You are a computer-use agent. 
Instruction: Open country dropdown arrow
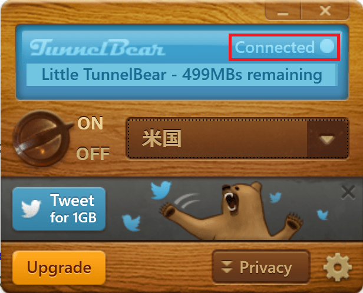click(x=327, y=139)
